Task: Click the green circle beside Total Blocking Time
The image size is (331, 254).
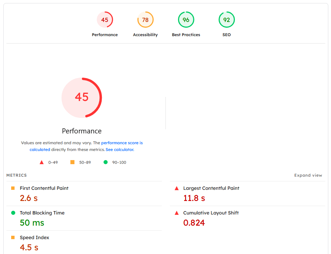Action: (x=13, y=213)
